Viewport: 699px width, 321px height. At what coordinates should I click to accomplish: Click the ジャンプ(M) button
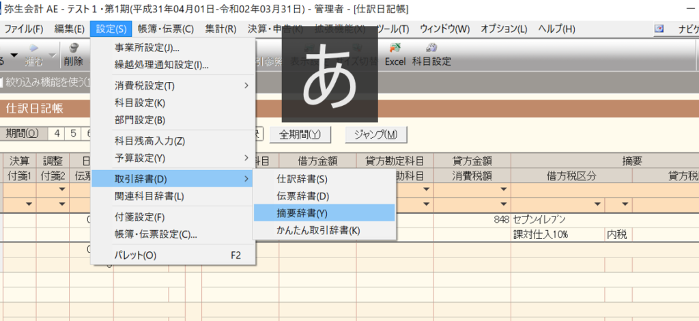point(371,134)
